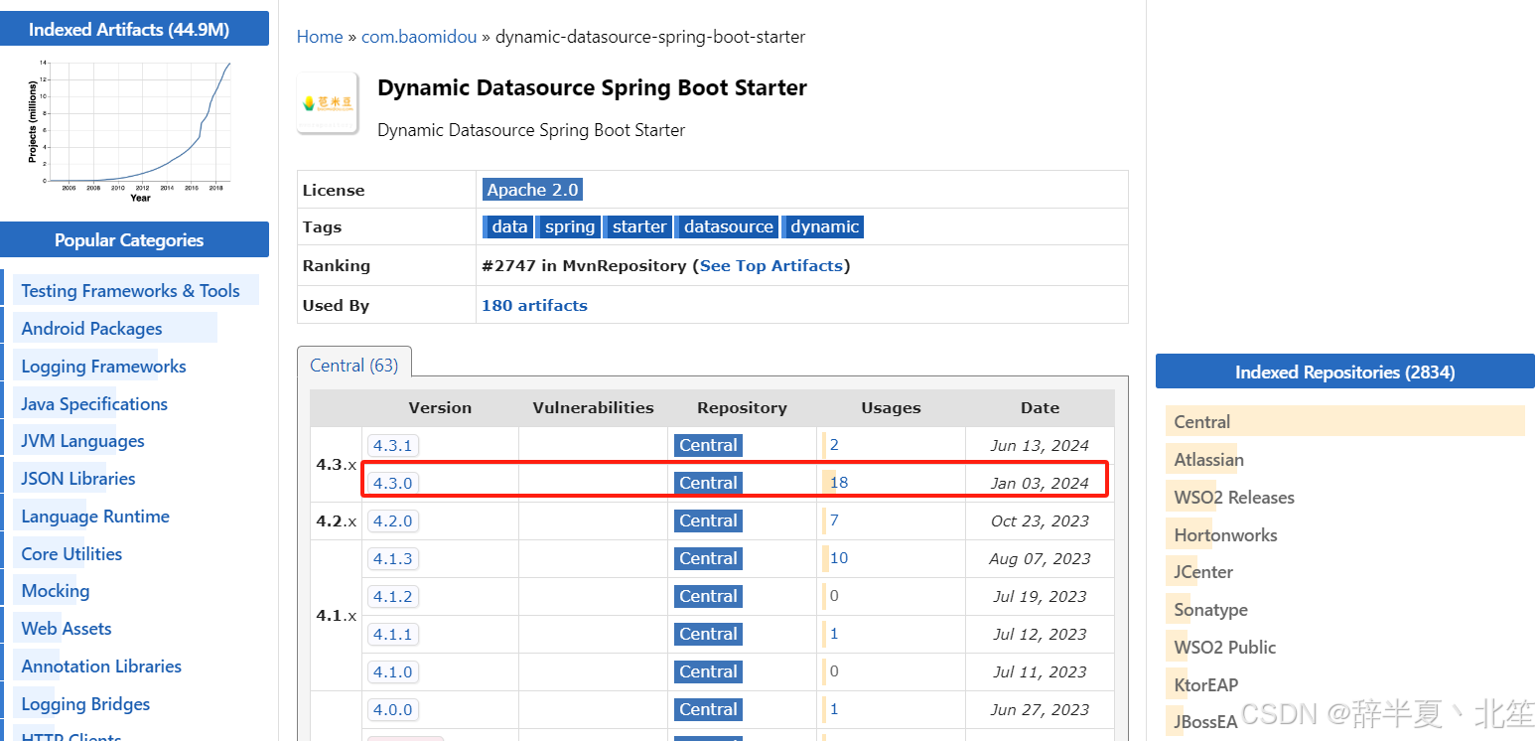Click the Central repository badge for 4.2.0
This screenshot has width=1539, height=741.
pyautogui.click(x=708, y=521)
